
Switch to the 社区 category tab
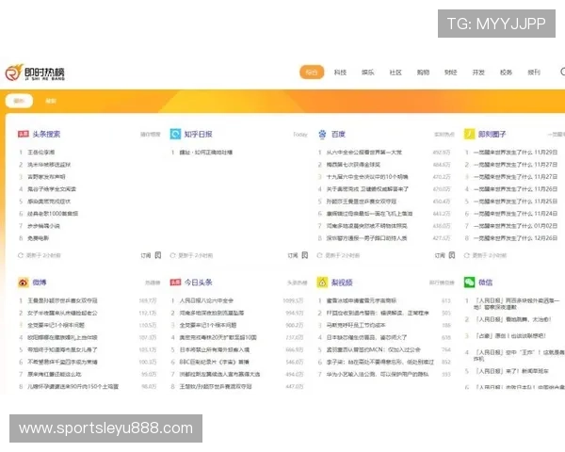(395, 73)
